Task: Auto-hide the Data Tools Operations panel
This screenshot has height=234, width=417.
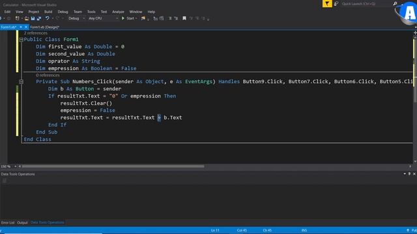Action: (409, 174)
